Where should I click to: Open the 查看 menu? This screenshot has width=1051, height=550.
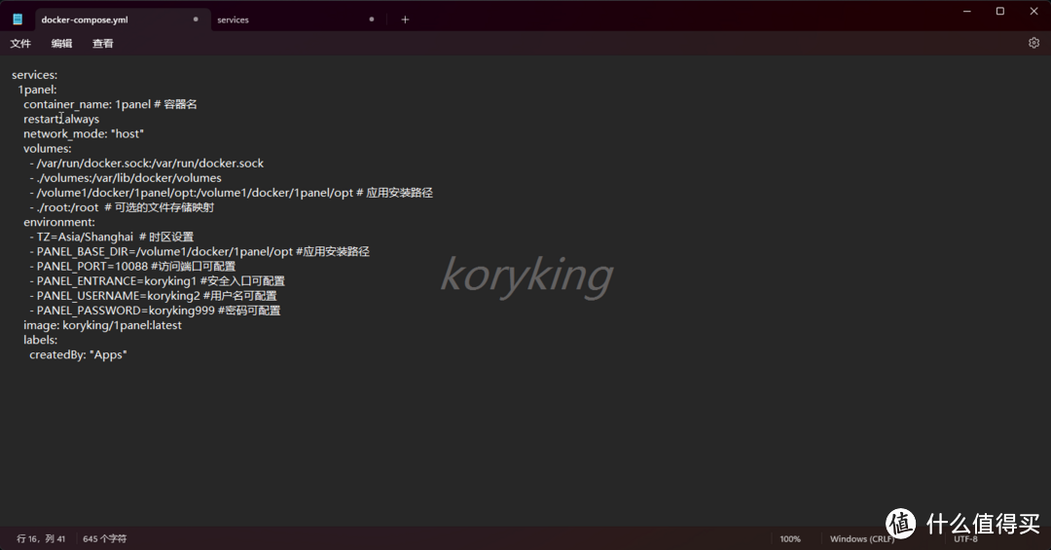(x=102, y=44)
